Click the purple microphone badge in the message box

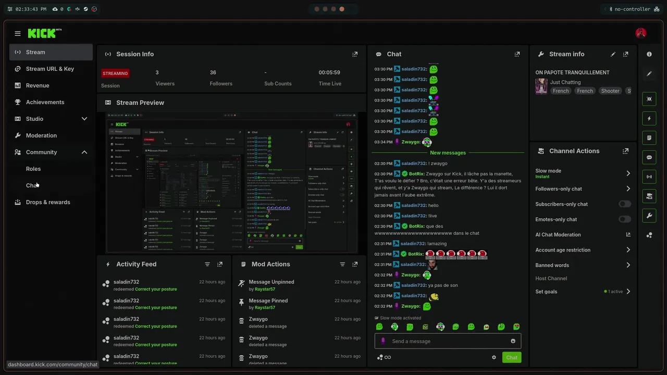383,341
